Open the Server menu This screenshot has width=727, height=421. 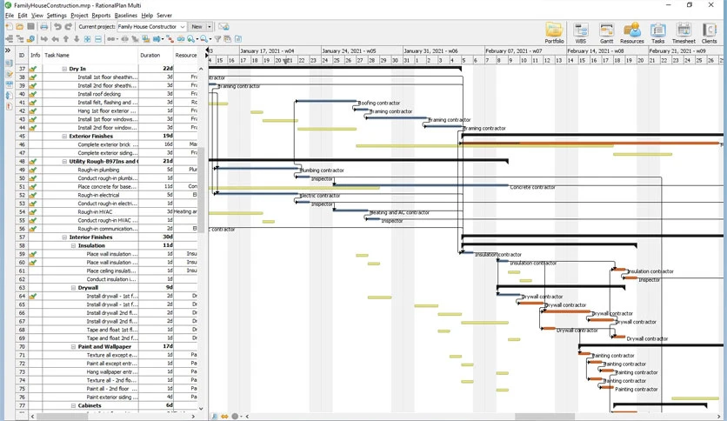[x=164, y=16]
